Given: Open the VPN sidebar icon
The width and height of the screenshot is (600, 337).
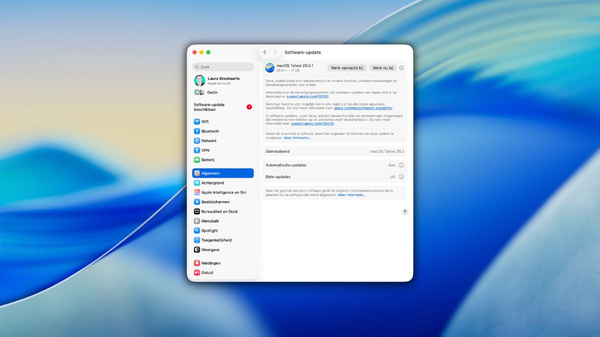Looking at the screenshot, I should pos(197,150).
